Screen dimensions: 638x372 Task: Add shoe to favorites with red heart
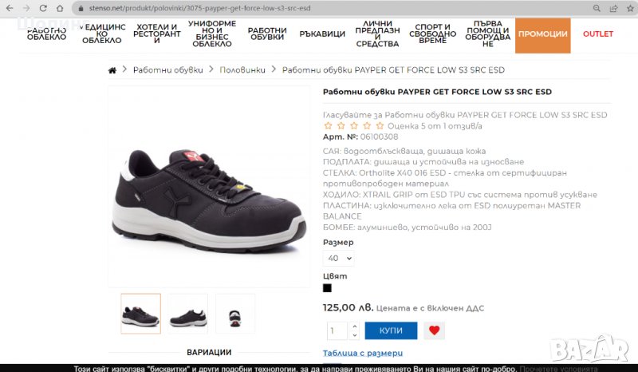[434, 330]
